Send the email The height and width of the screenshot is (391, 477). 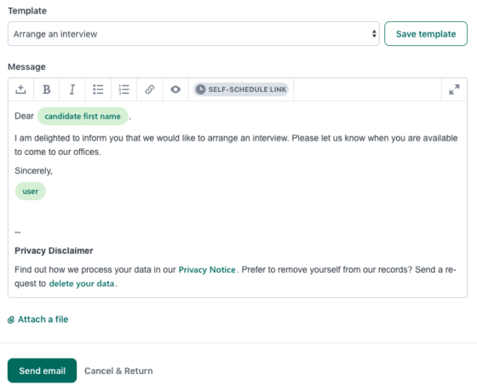coord(43,371)
